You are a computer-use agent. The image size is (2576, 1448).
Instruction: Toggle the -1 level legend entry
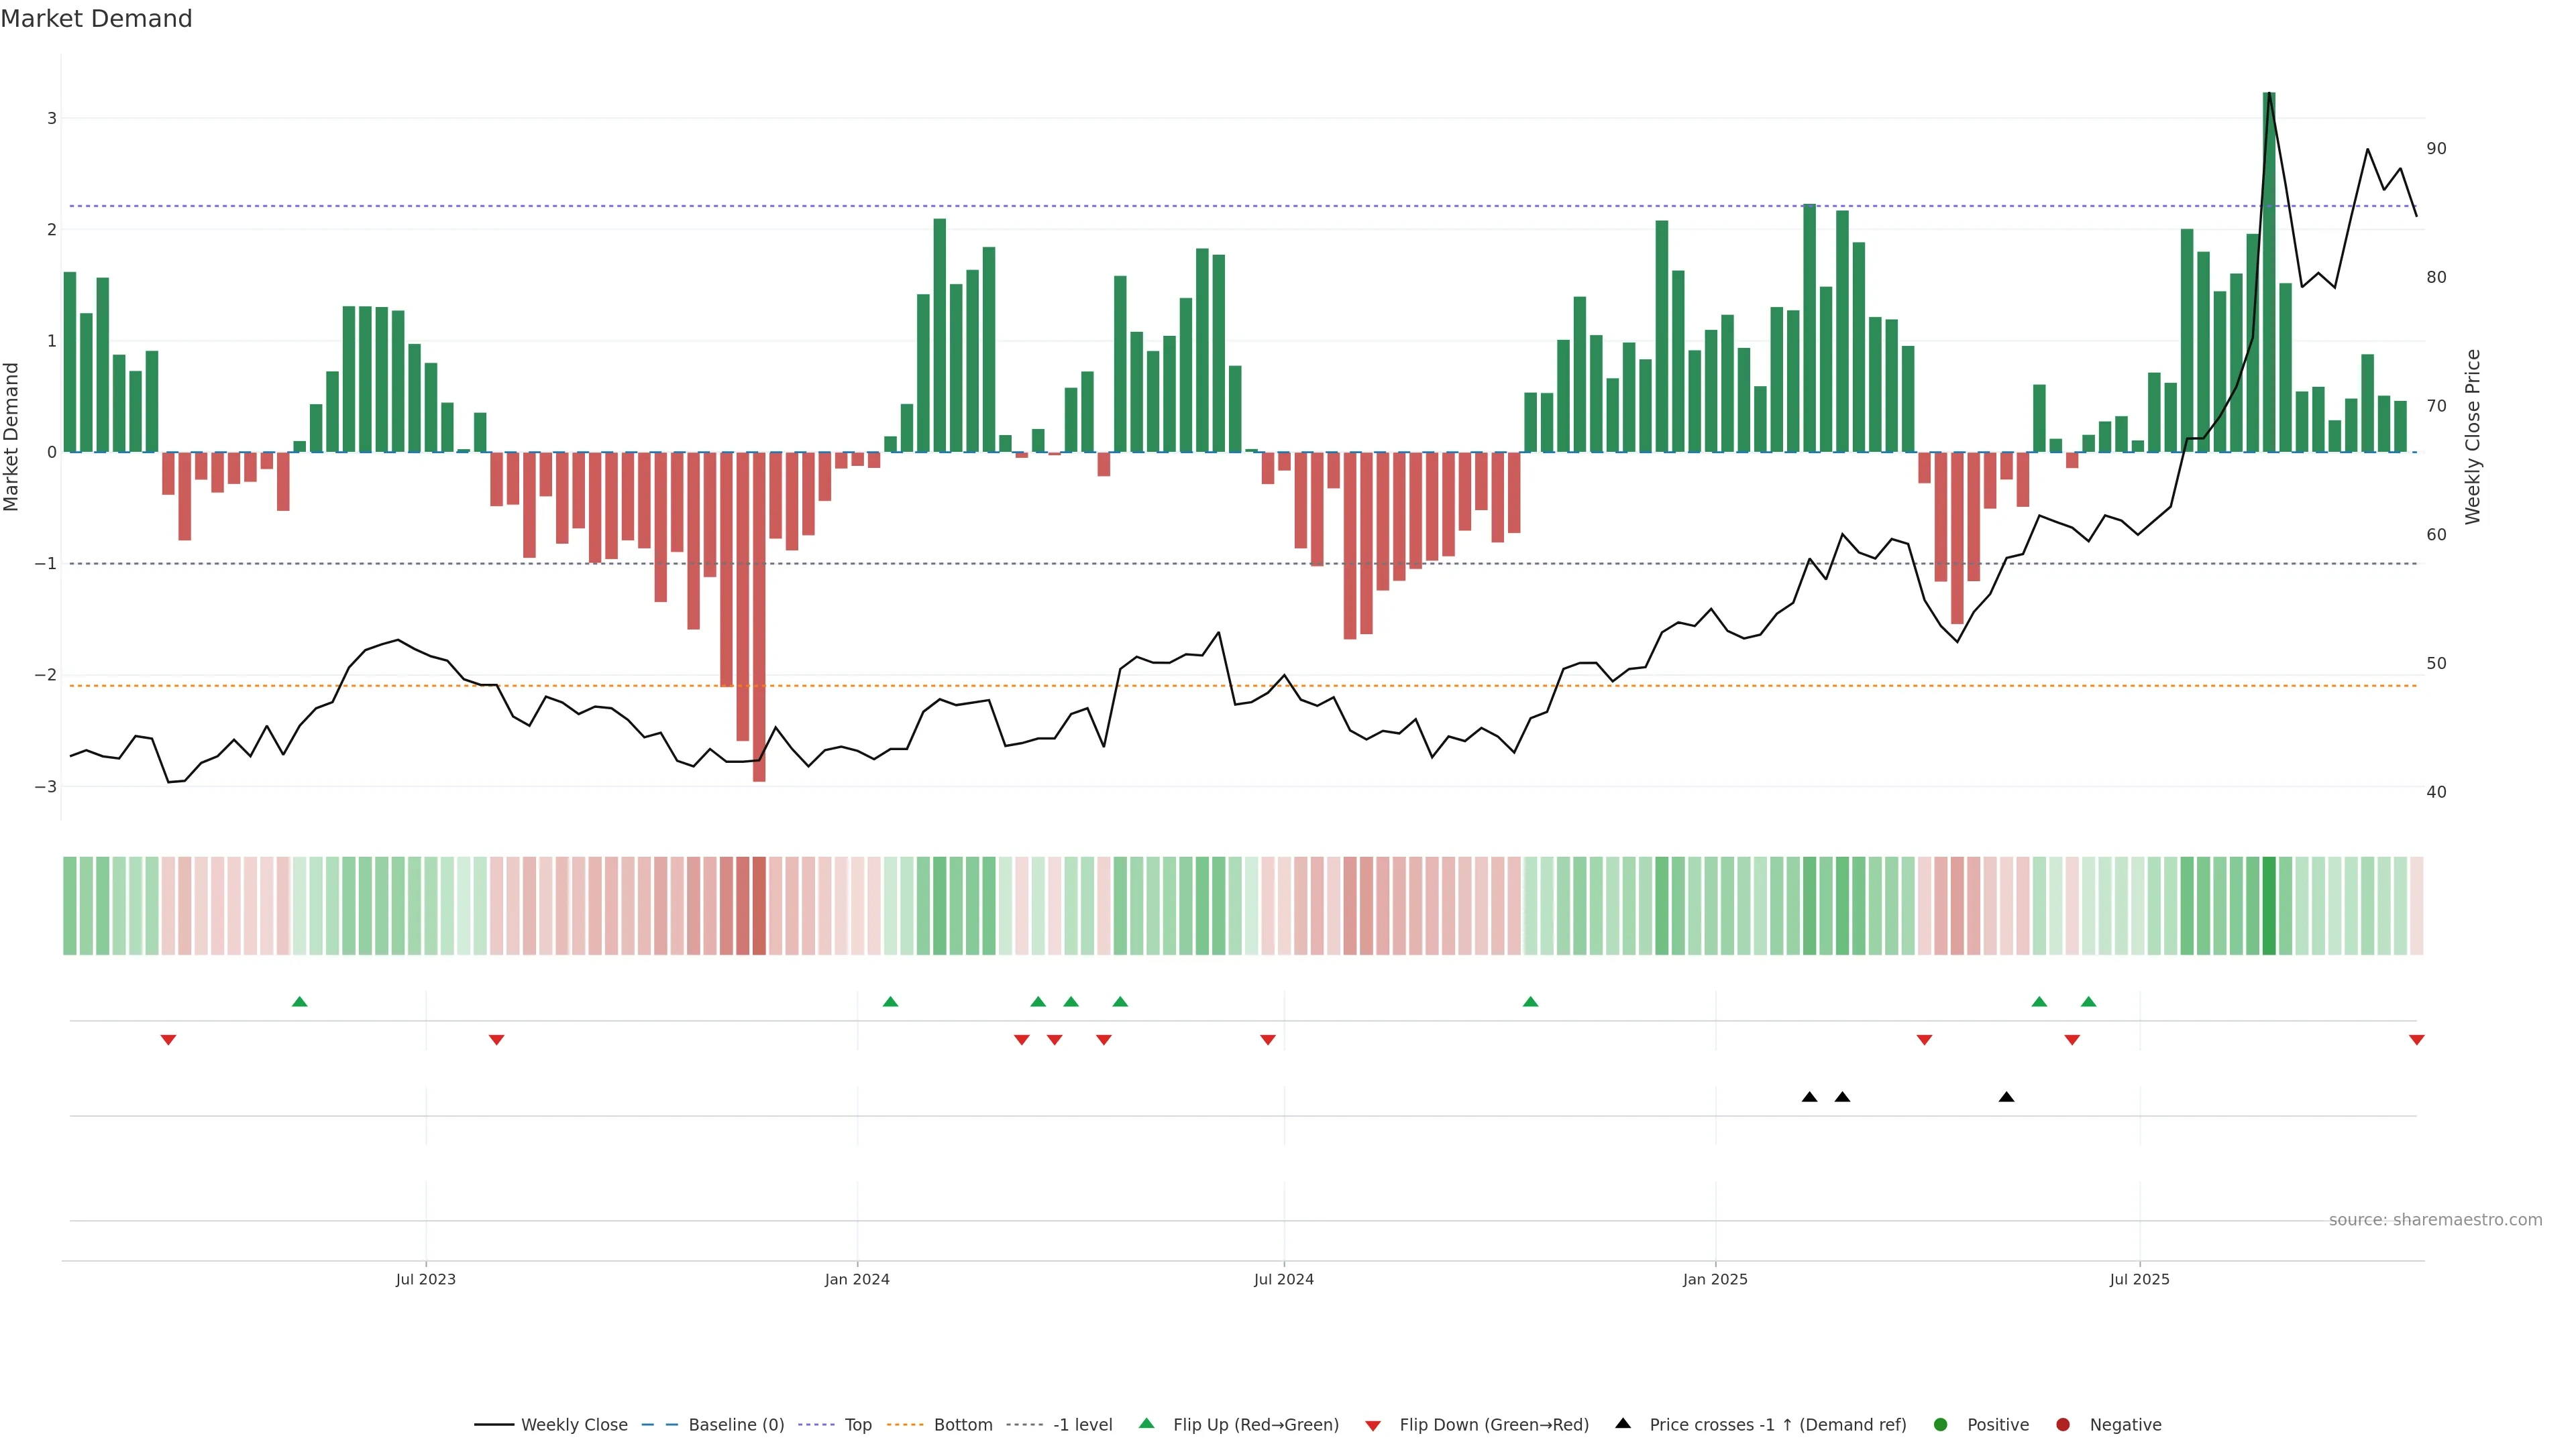coord(1082,1424)
